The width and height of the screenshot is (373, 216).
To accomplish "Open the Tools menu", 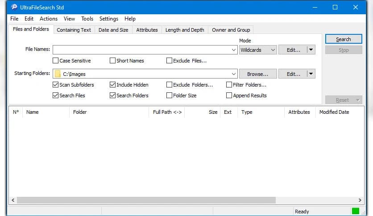I will pos(87,19).
